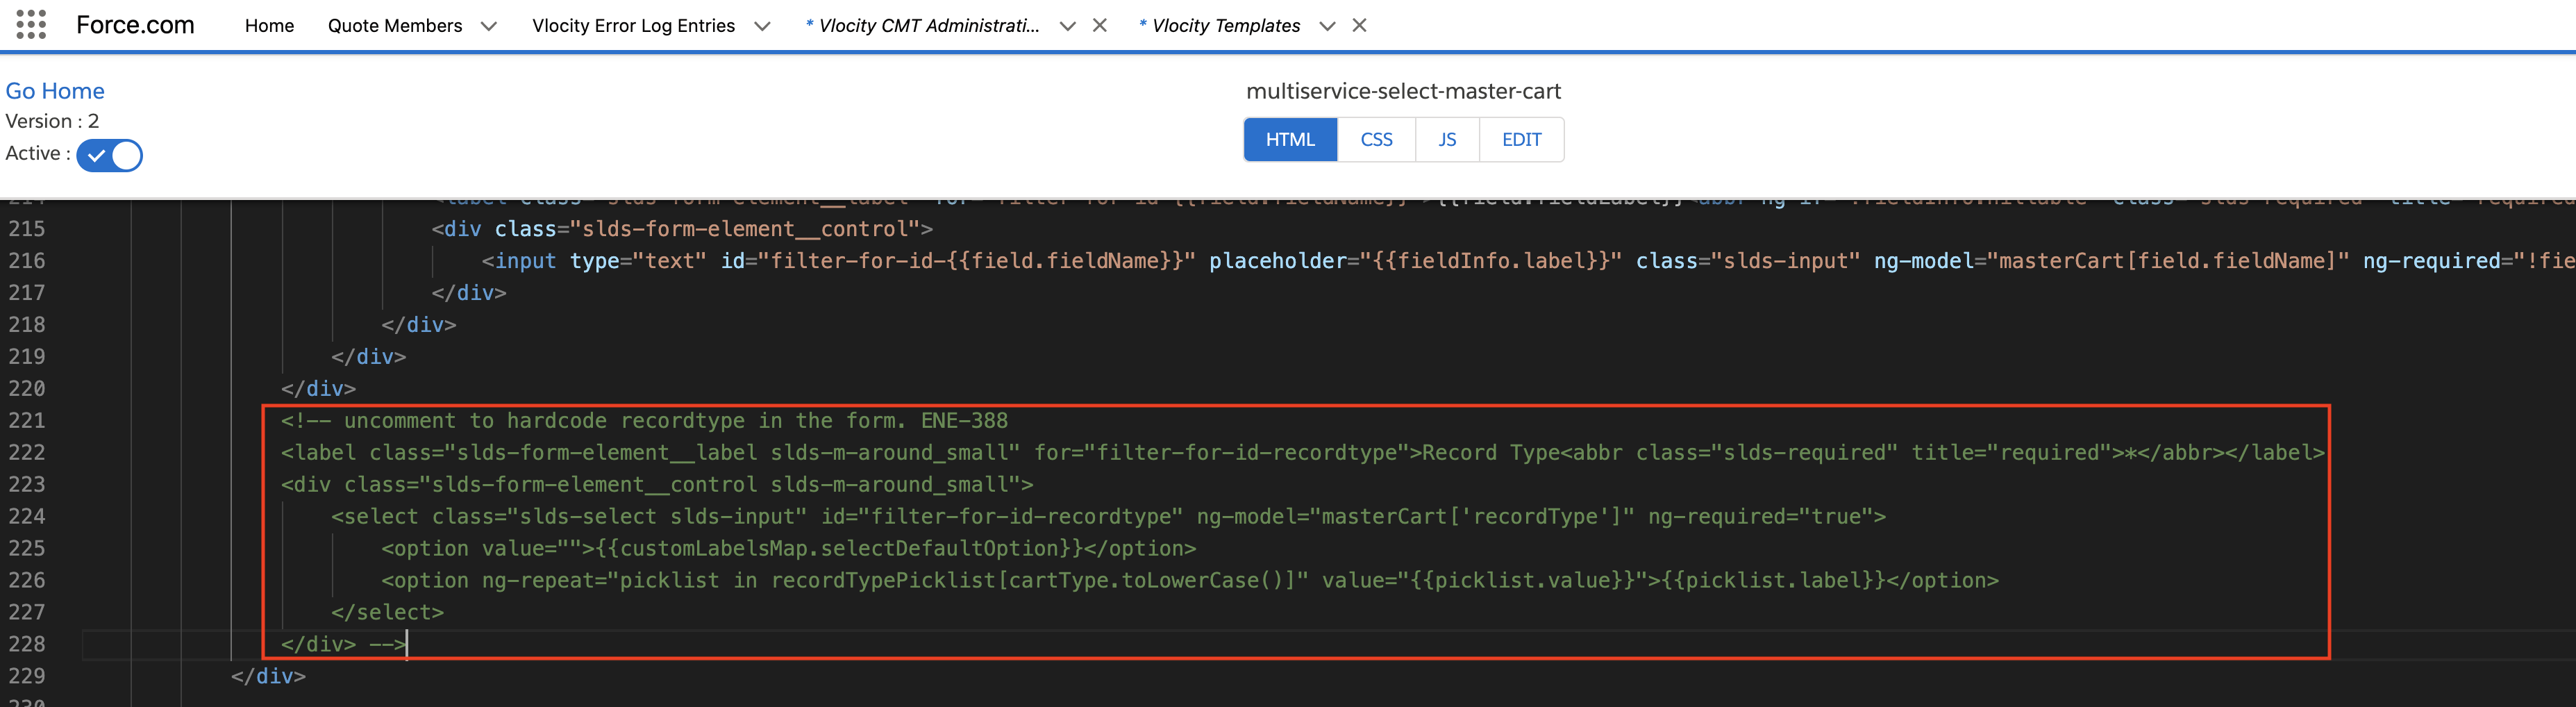The image size is (2576, 707).
Task: Expand the Quote Members dropdown chevron
Action: [x=489, y=26]
